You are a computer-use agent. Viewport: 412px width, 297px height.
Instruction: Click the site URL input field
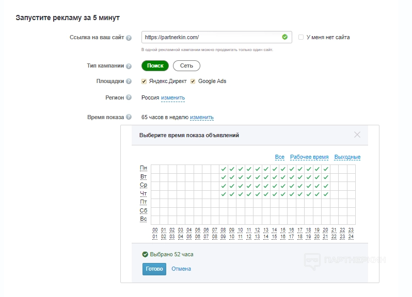pos(212,37)
